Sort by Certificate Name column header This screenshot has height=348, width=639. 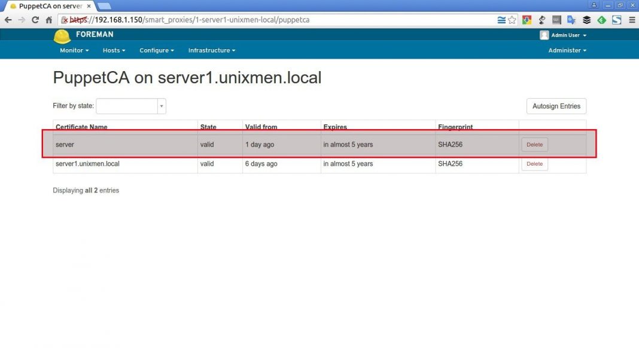click(81, 127)
